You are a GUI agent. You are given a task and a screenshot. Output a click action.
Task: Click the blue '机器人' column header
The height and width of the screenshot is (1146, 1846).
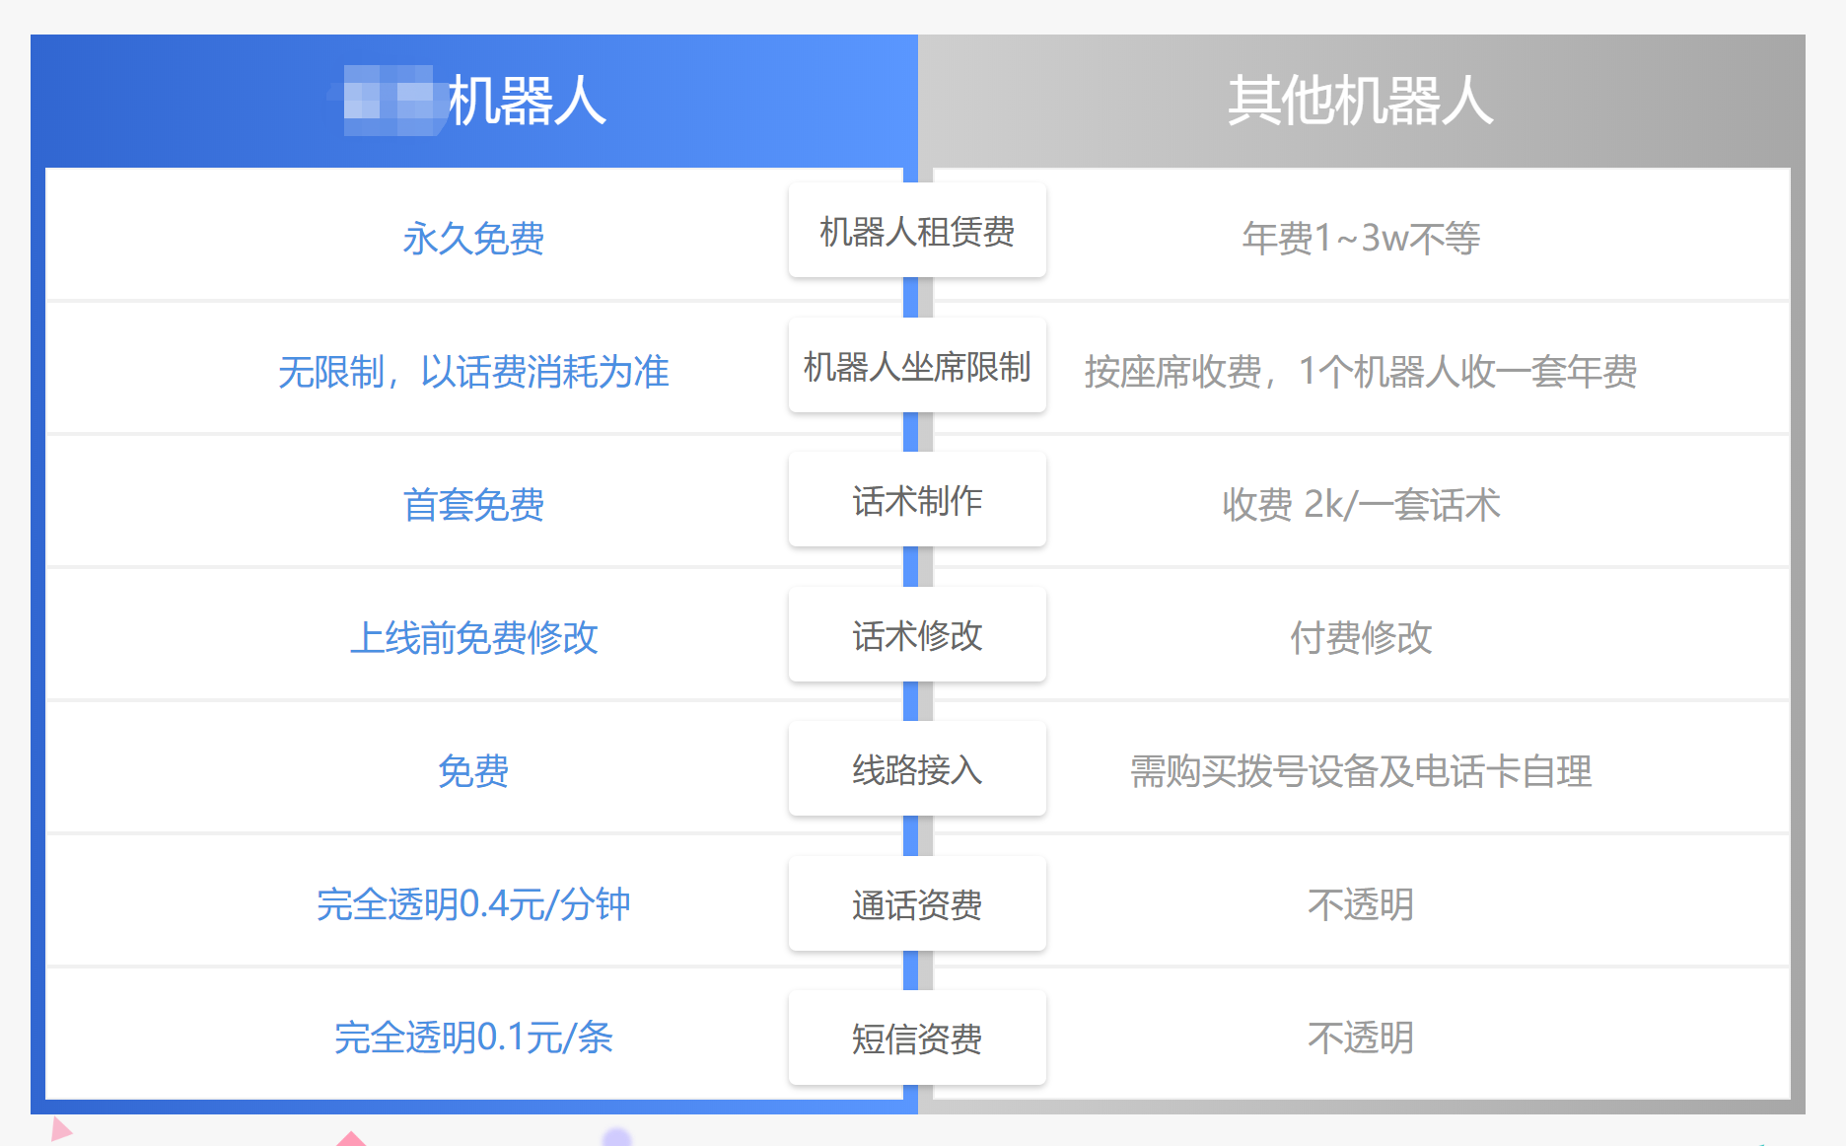pyautogui.click(x=474, y=101)
